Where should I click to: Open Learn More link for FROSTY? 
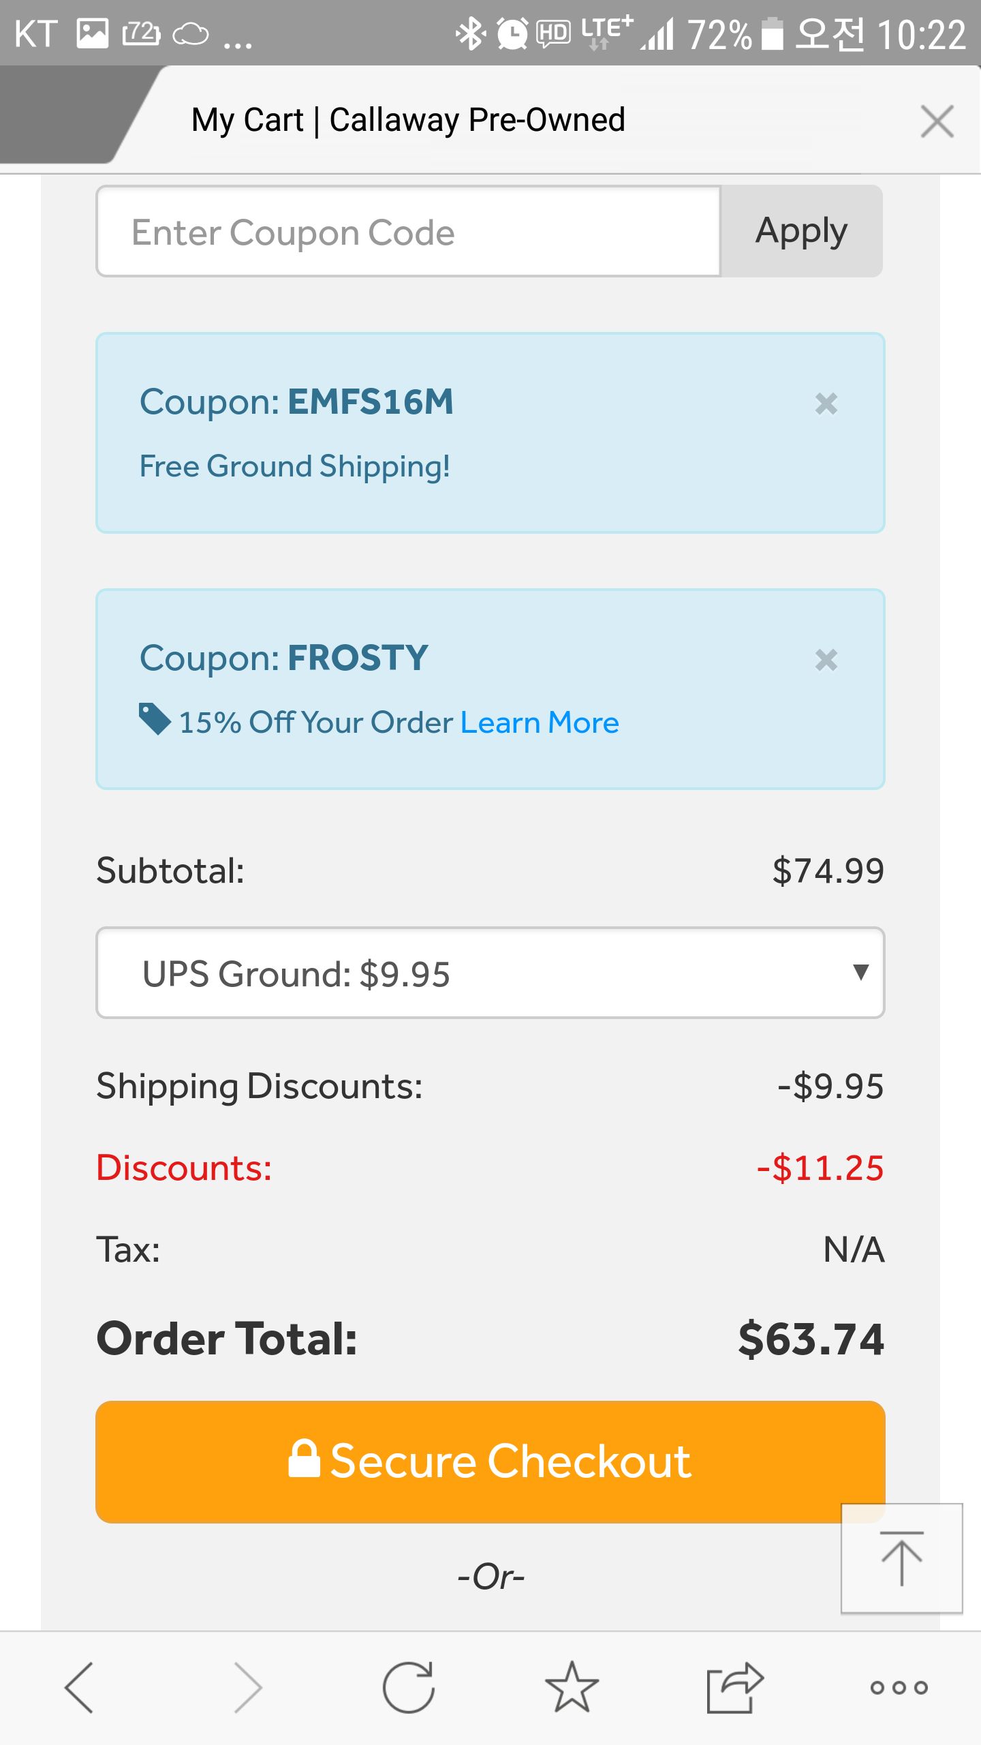540,723
